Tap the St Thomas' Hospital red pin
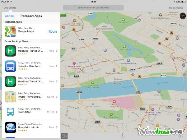This screenshot has width=187, height=140. coord(114,102)
